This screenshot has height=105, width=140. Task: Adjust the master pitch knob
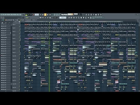click(23, 17)
